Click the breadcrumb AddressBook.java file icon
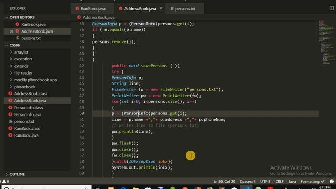 click(x=79, y=17)
